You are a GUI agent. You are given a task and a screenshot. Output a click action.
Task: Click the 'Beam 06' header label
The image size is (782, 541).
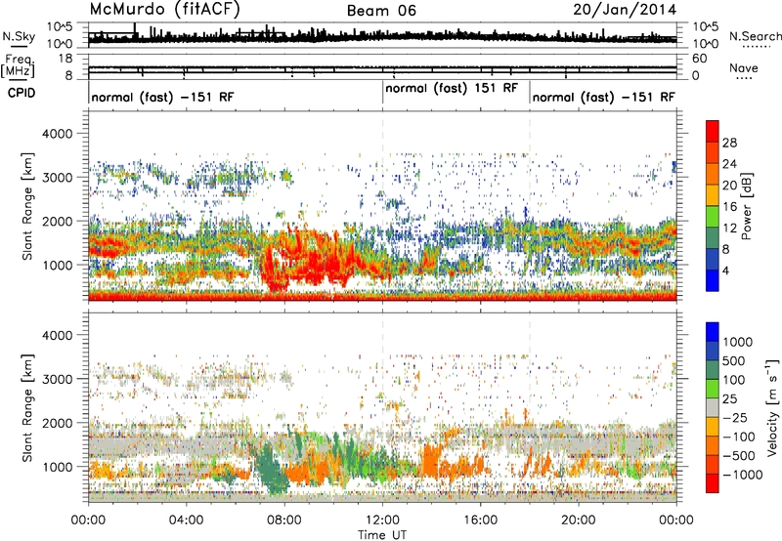coord(381,11)
